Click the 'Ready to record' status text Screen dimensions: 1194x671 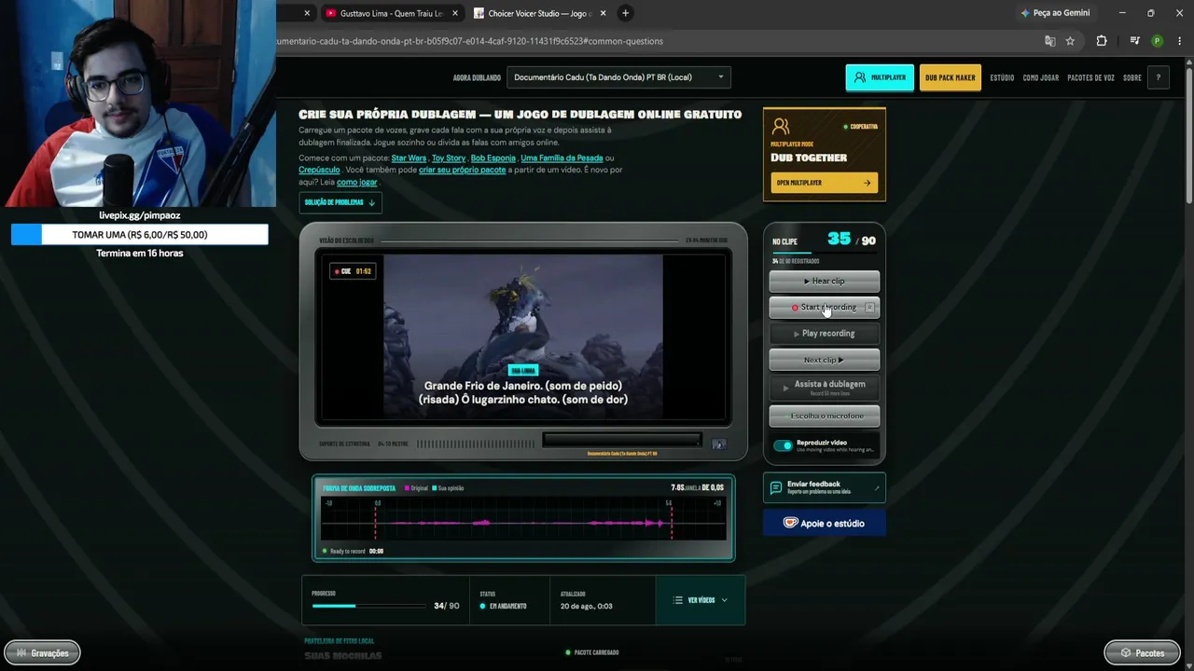tap(348, 551)
